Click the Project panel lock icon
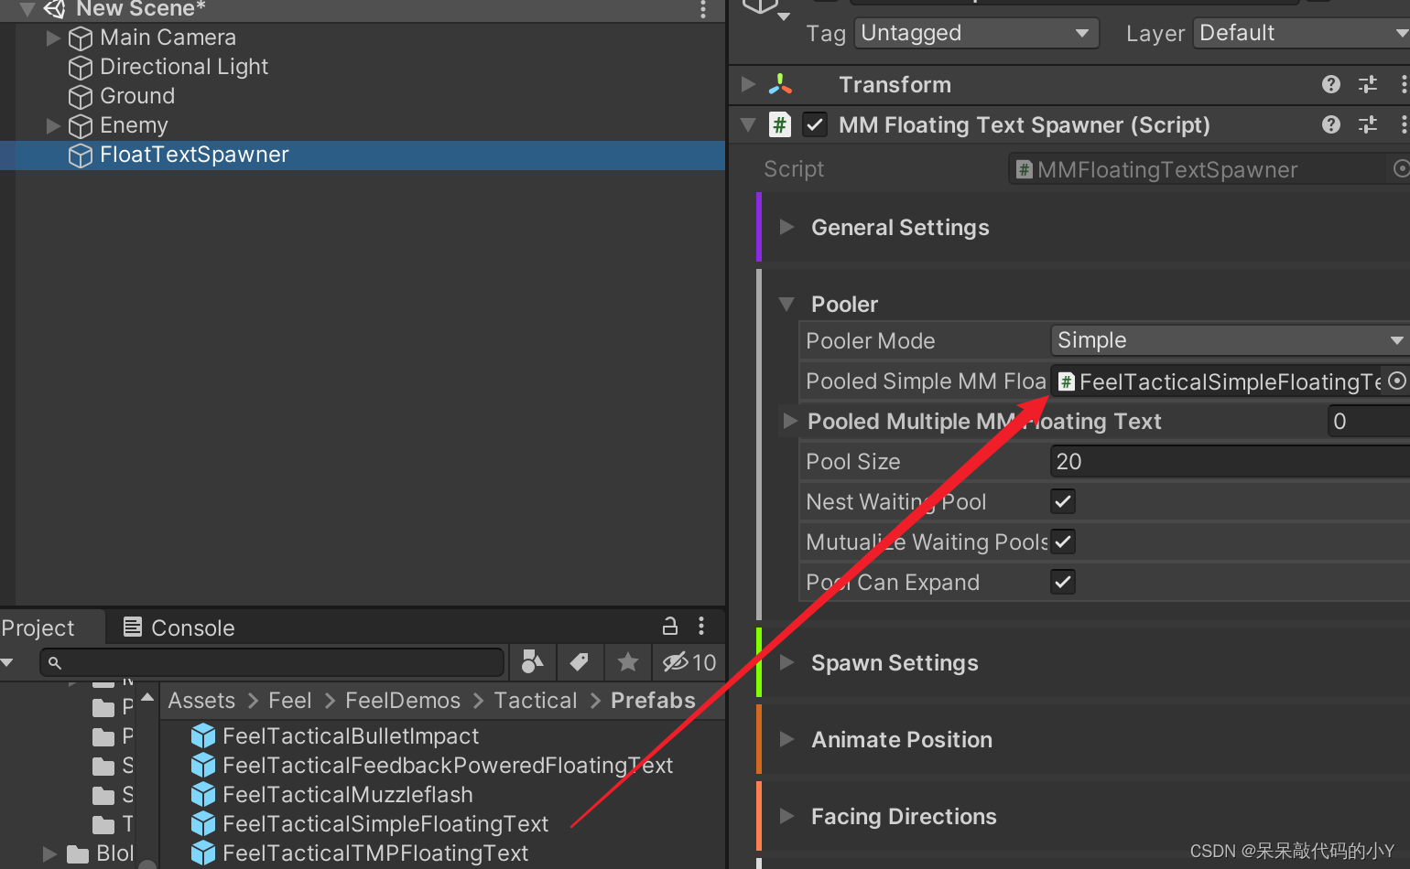The image size is (1410, 869). [x=670, y=627]
